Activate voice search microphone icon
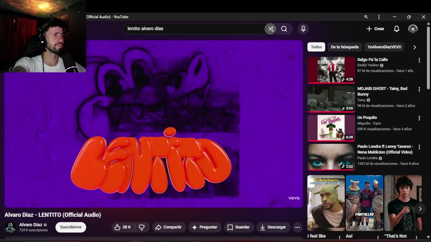431x242 pixels. click(303, 29)
